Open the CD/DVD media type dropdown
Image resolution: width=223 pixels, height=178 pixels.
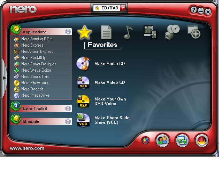tap(123, 8)
